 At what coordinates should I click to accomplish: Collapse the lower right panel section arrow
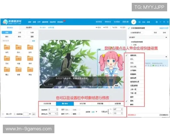(166, 57)
